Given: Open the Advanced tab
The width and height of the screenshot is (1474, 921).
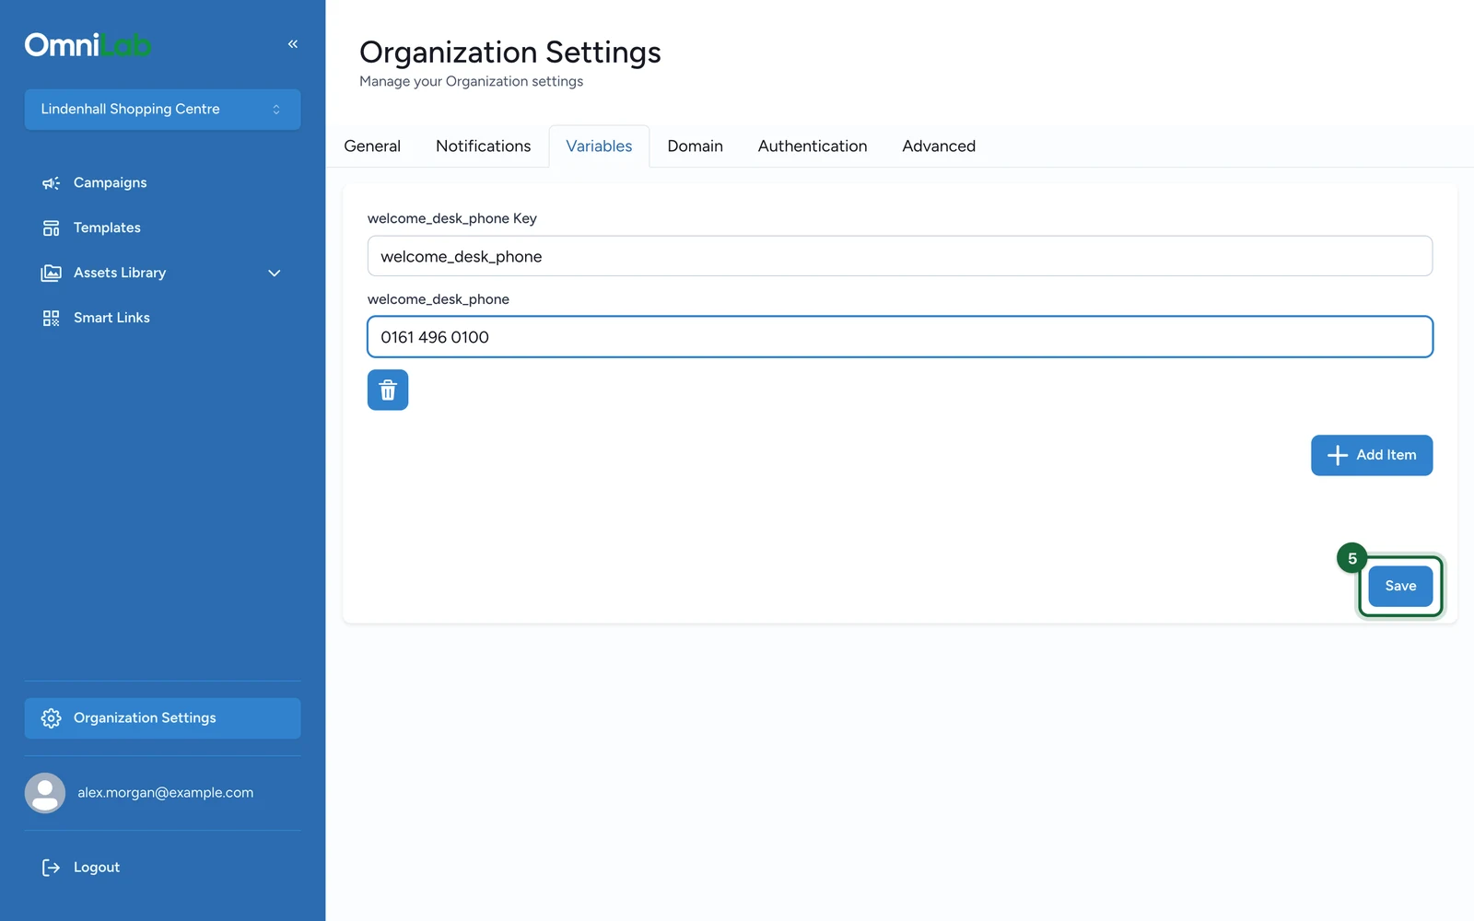Looking at the screenshot, I should pos(939,146).
